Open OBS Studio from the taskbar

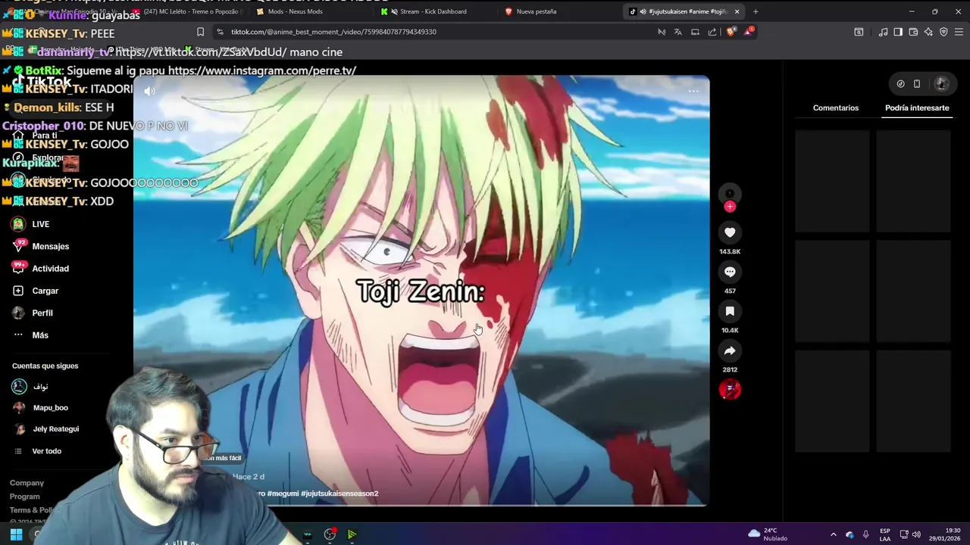click(x=330, y=534)
